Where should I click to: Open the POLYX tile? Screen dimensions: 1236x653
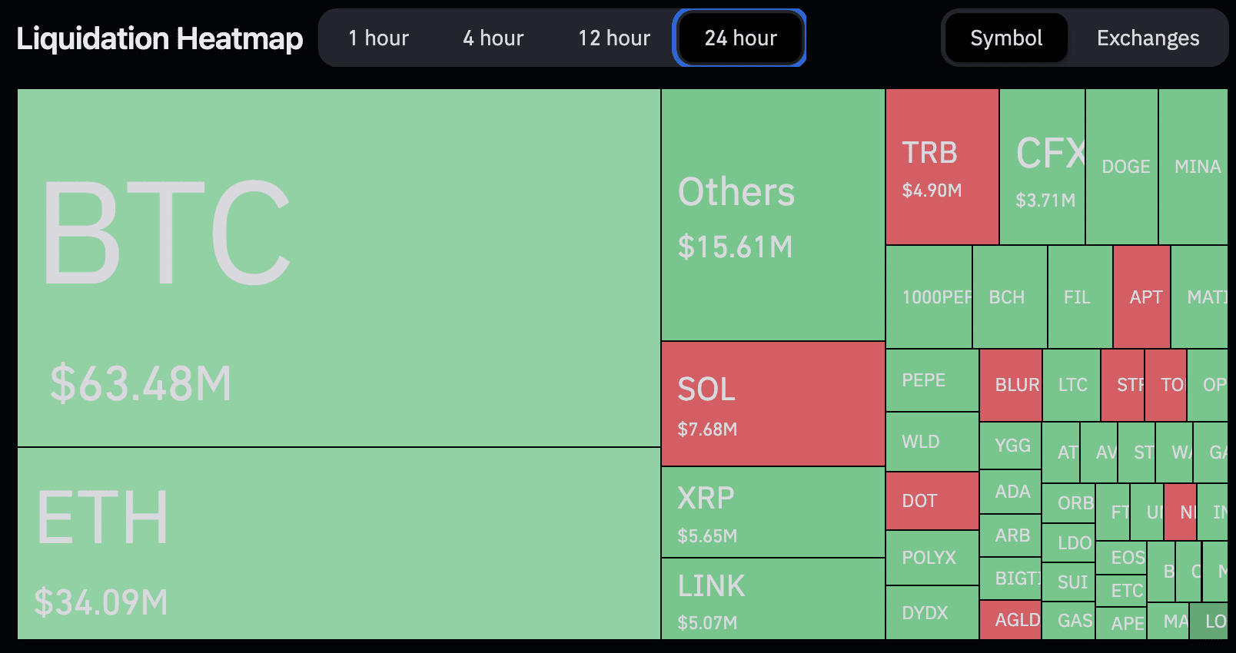[932, 558]
